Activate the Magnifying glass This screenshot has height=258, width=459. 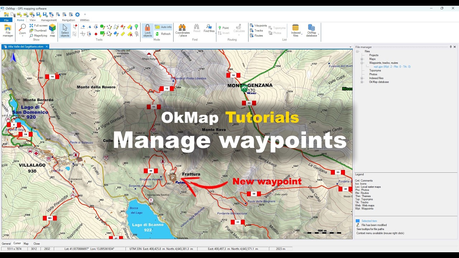38,36
